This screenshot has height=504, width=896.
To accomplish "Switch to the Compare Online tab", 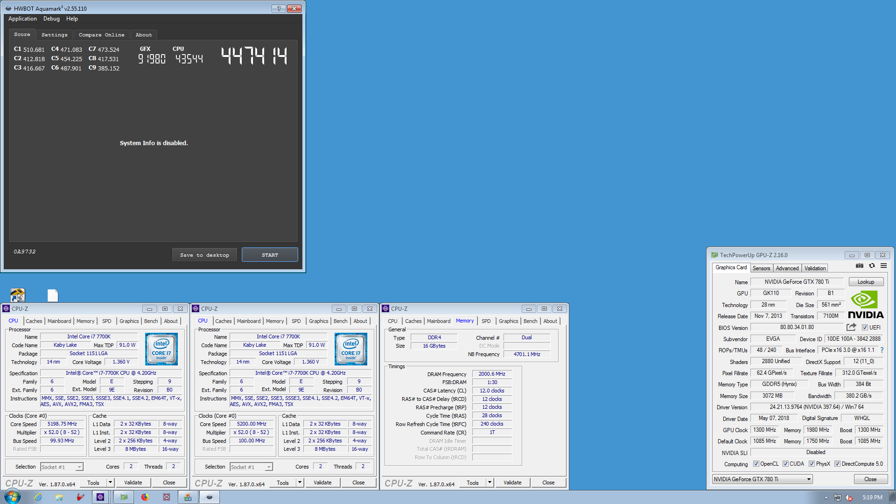I will 101,35.
